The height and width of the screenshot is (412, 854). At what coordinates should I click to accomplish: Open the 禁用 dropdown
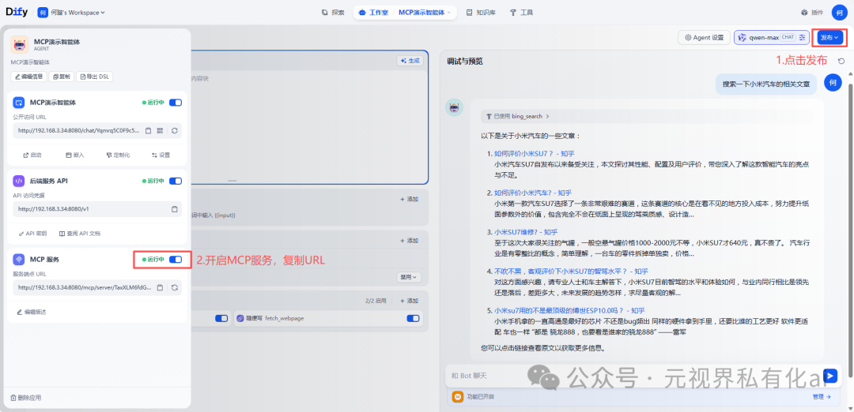coord(409,277)
